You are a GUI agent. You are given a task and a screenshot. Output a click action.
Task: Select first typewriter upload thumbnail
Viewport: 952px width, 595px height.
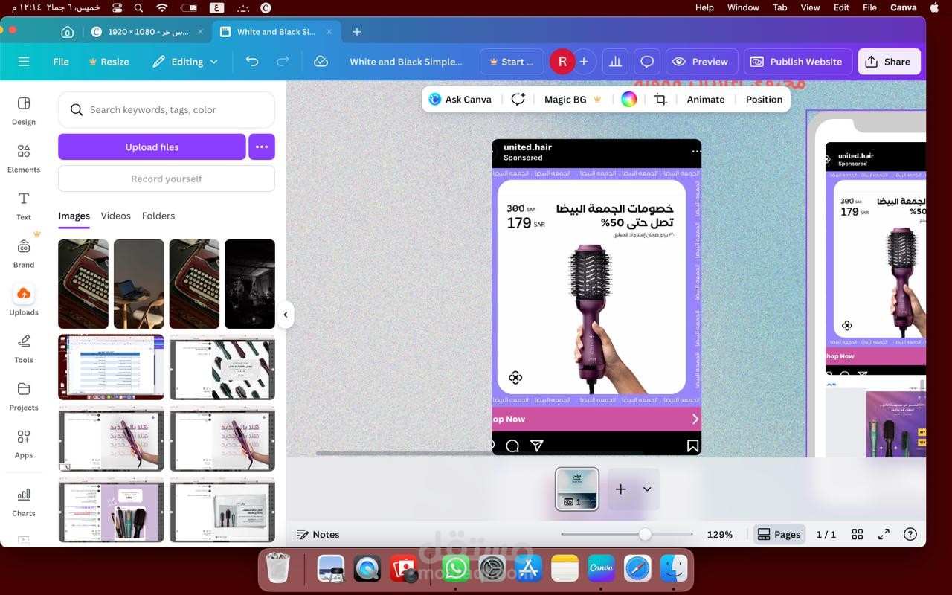tap(83, 284)
